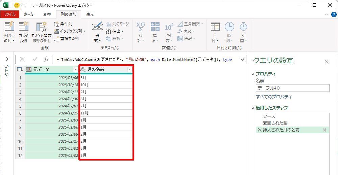Close the クエリの設定 pane
Image resolution: width=338 pixels, height=175 pixels.
point(327,62)
